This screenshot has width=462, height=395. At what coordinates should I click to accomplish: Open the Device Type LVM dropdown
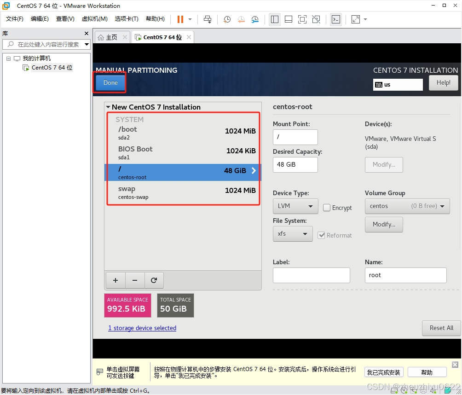295,206
